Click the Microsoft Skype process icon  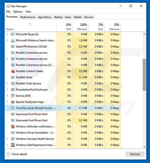(x=13, y=34)
